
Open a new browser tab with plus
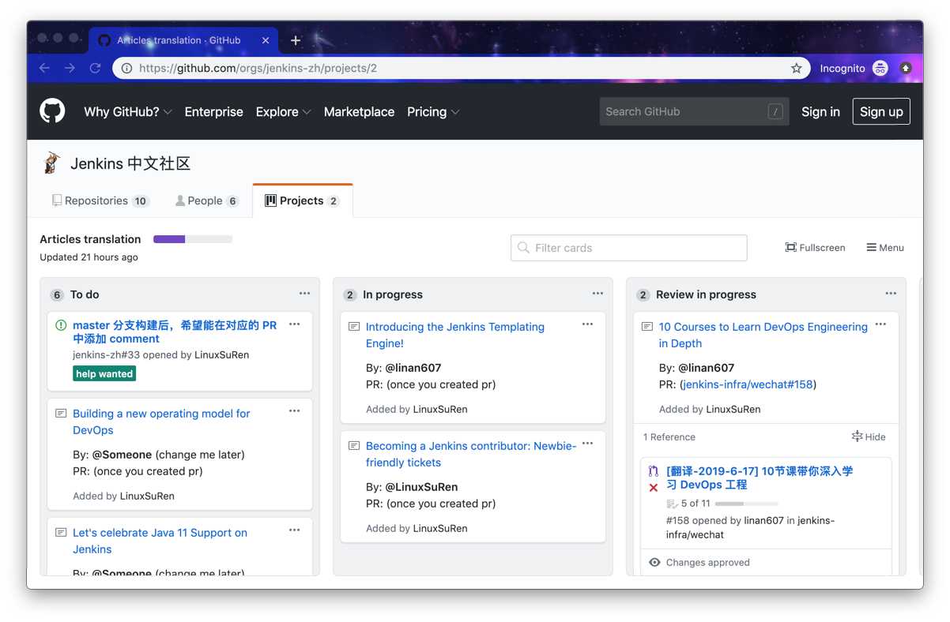[296, 40]
